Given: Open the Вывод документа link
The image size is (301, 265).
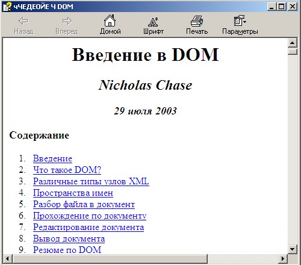Looking at the screenshot, I should 69,238.
